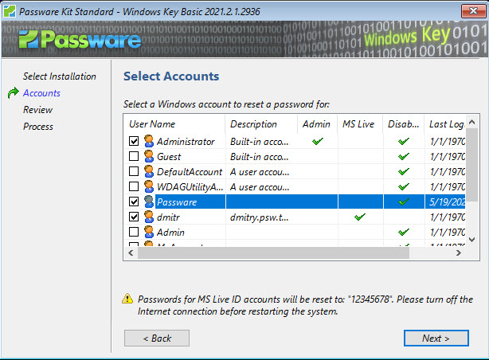Go to Select Installation step
This screenshot has height=360, width=489.
(x=60, y=76)
